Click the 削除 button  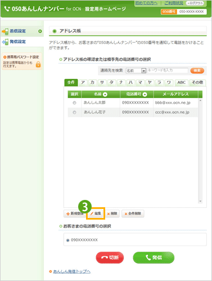tap(112, 213)
